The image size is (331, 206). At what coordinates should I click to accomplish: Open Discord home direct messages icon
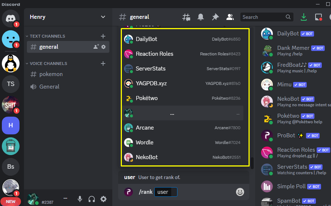pos(11,18)
